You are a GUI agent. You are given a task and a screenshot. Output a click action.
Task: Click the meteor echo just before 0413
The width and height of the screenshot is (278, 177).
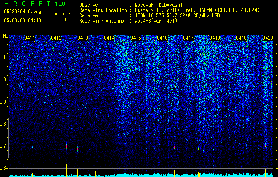coord(78,149)
